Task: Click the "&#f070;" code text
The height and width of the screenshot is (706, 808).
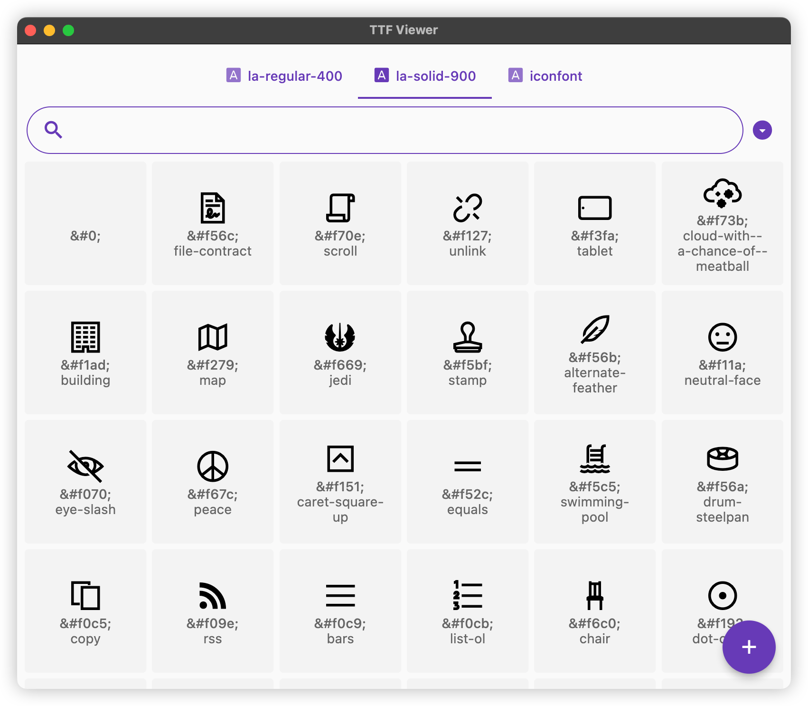Action: point(85,495)
